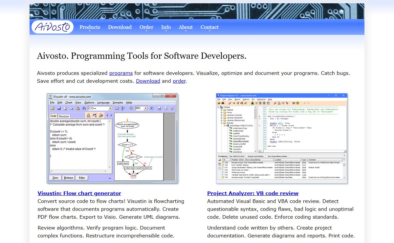Image resolution: width=394 pixels, height=243 pixels.
Task: Open the Contact menu
Action: (209, 27)
